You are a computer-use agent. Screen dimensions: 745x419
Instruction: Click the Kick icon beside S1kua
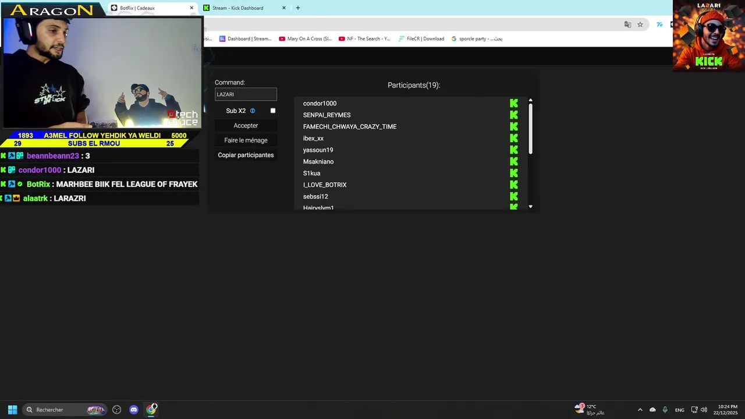(514, 173)
